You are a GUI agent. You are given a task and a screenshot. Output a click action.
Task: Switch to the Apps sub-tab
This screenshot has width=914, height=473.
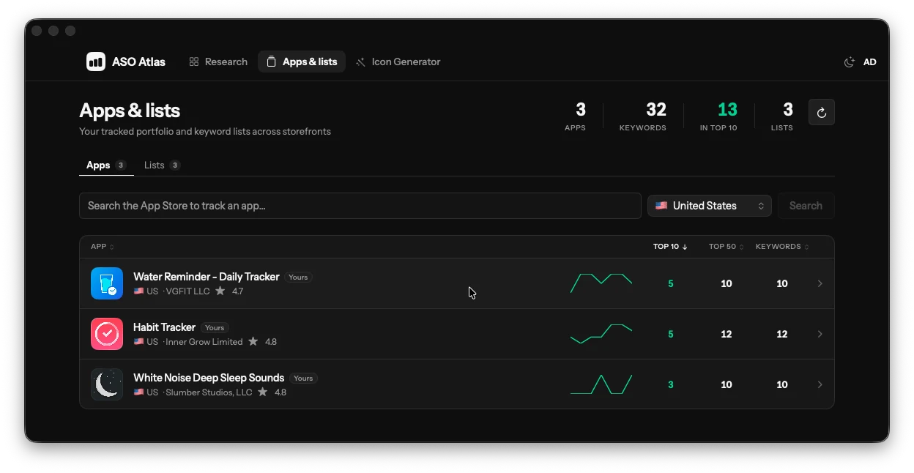coord(106,165)
